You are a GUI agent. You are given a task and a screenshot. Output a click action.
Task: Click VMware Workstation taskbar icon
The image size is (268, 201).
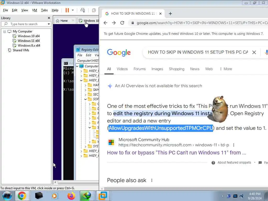pyautogui.click(x=103, y=196)
